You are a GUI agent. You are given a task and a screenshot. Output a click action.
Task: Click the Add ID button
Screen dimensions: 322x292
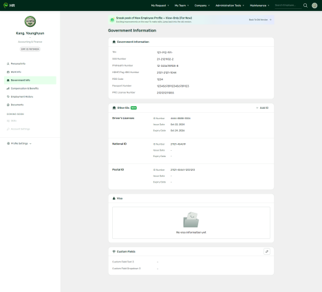(262, 108)
